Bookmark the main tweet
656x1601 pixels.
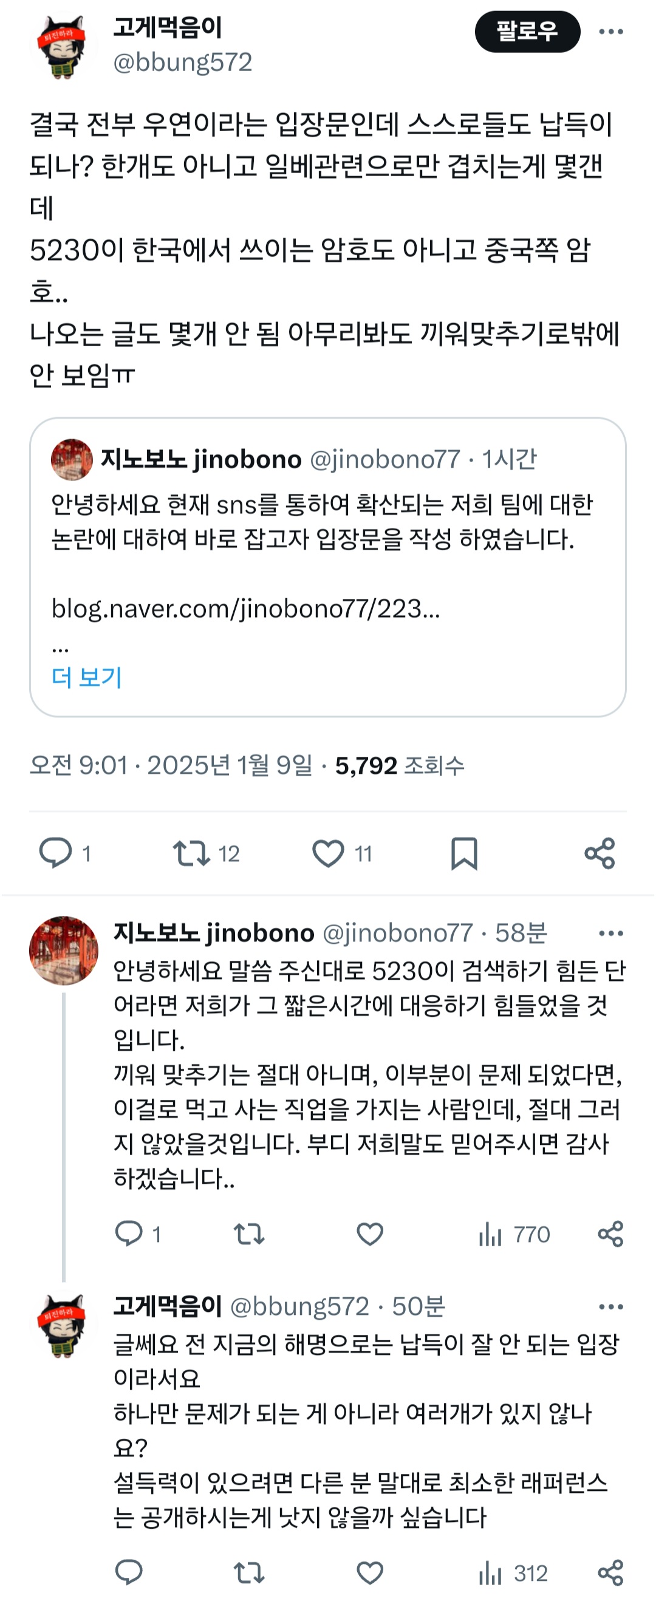click(x=464, y=853)
